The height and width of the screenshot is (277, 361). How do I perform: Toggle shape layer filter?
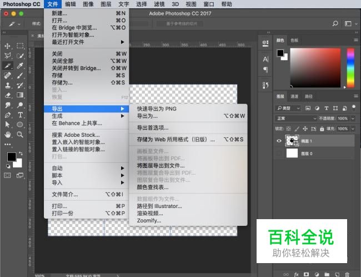[x=335, y=108]
